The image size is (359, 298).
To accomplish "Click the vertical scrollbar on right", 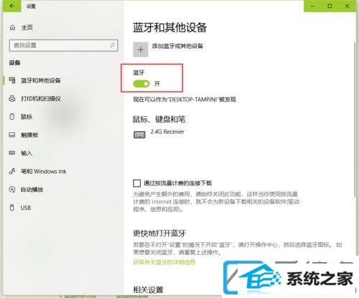I will (x=355, y=120).
